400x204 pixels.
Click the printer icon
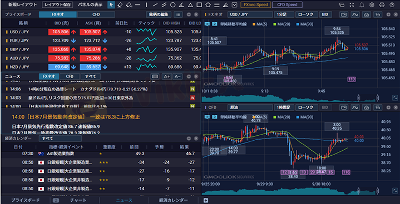click(382, 4)
